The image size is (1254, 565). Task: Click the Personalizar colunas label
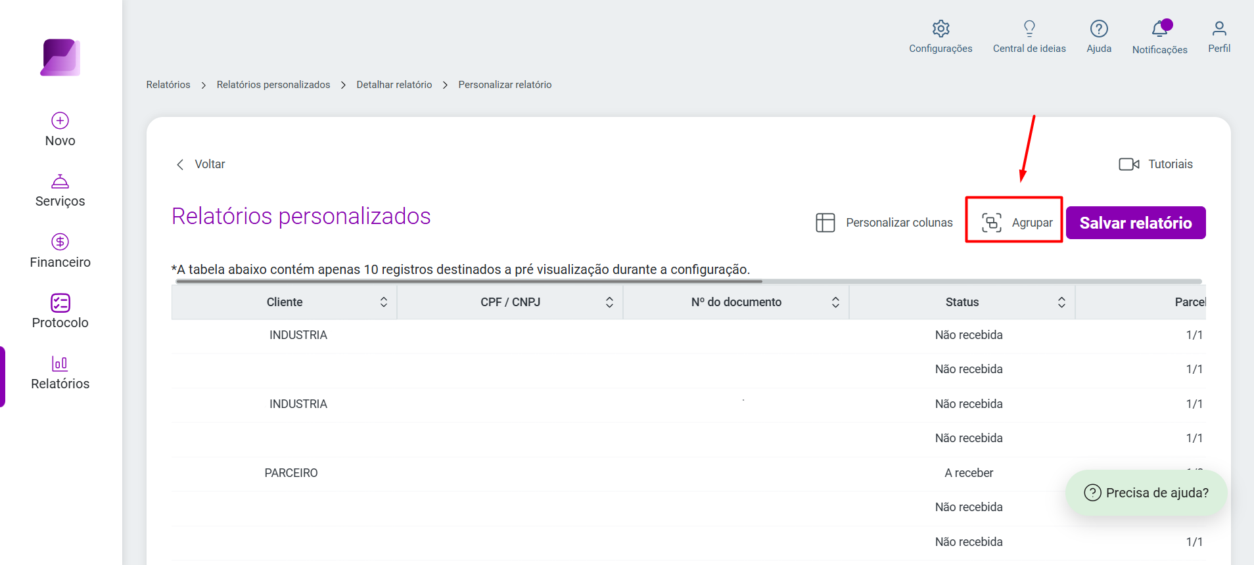coord(899,223)
